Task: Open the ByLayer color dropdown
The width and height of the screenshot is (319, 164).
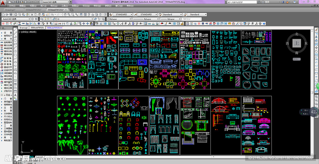Action: point(120,19)
